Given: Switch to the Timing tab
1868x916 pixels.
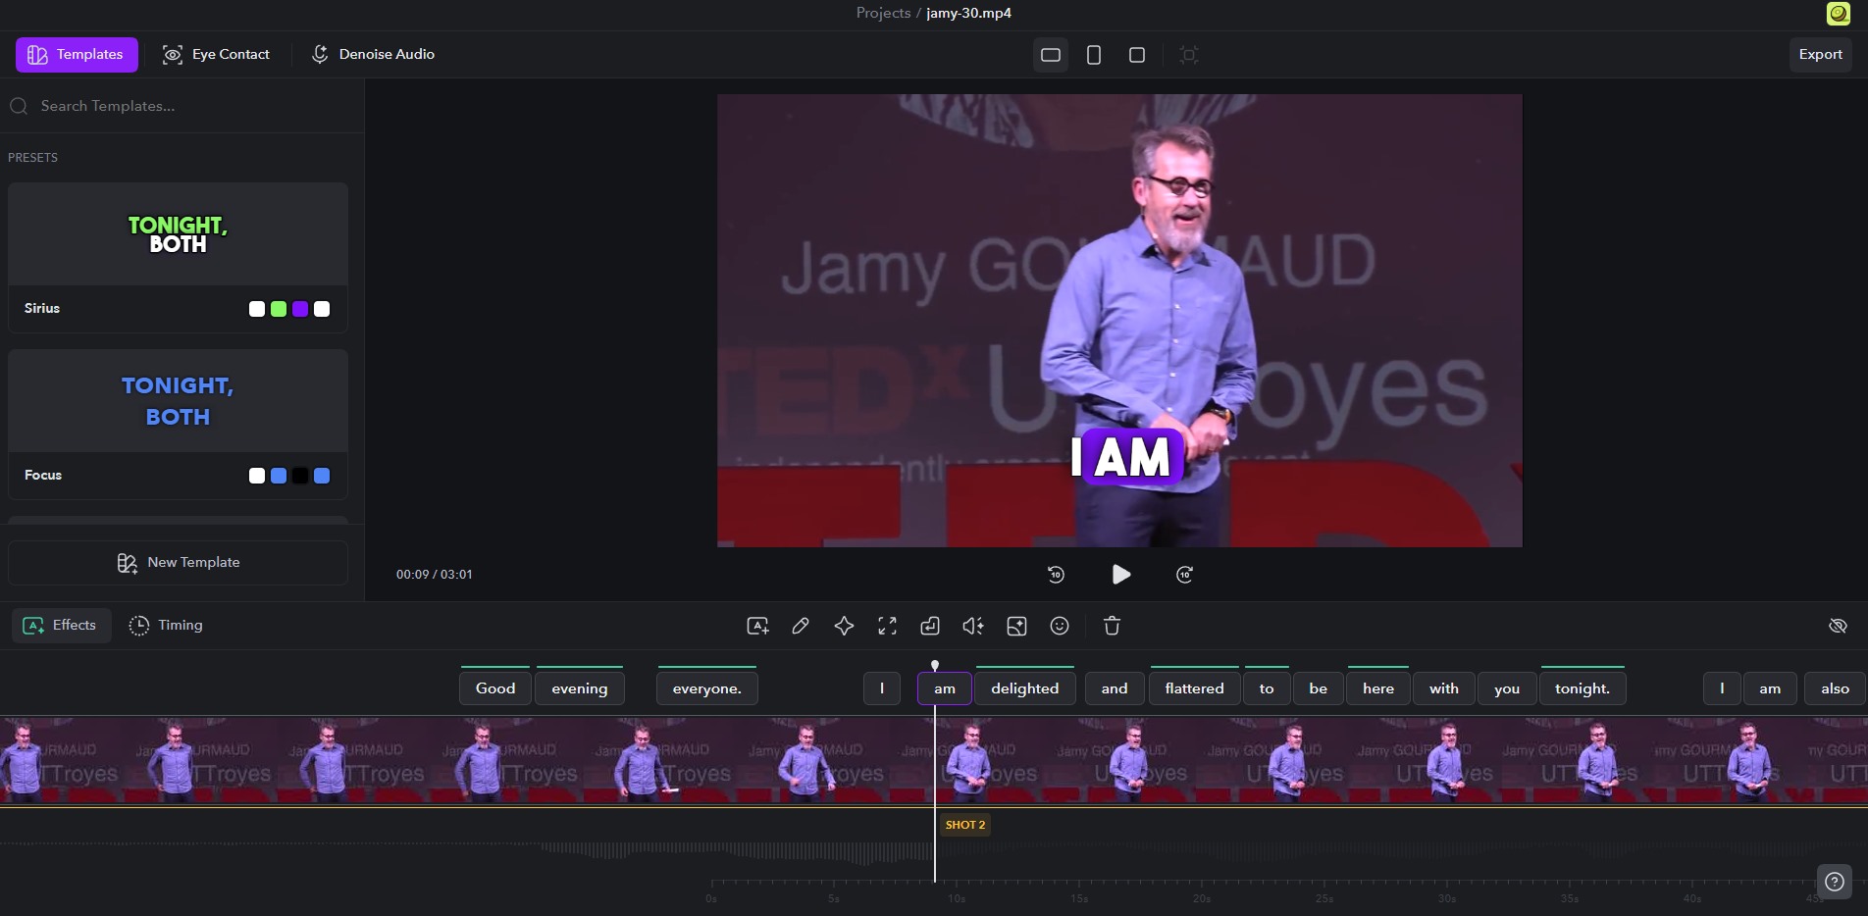Looking at the screenshot, I should coord(166,625).
